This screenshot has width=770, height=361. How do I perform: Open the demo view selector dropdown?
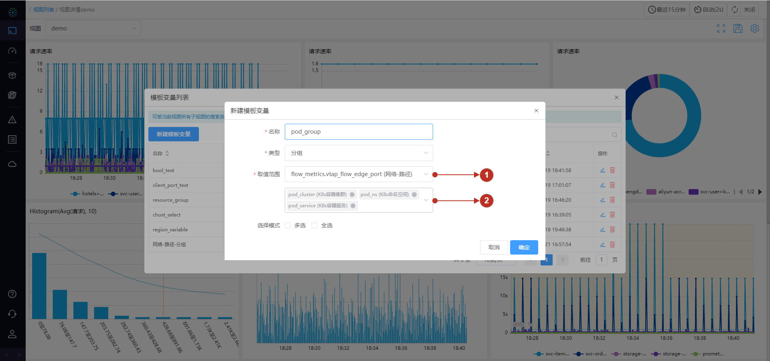coord(93,28)
